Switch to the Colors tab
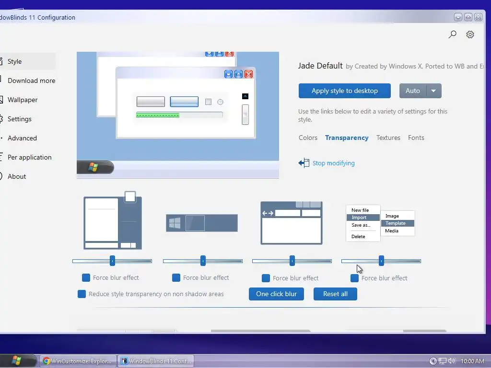The height and width of the screenshot is (368, 491). (308, 138)
